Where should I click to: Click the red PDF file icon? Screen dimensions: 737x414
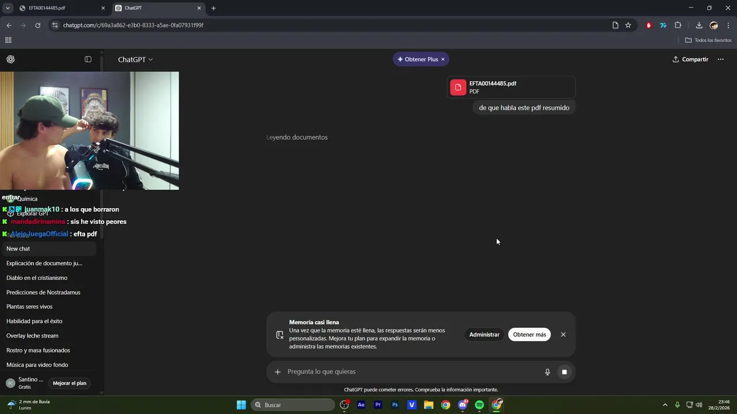pos(458,87)
